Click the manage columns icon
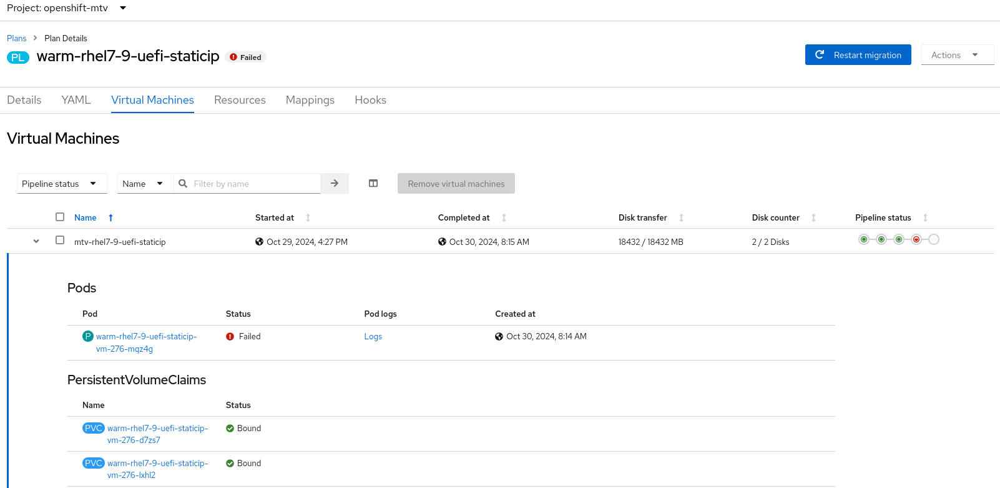Image resolution: width=1000 pixels, height=488 pixels. pos(373,183)
